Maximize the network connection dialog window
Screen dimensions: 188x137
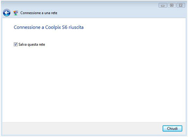[x=172, y=5]
